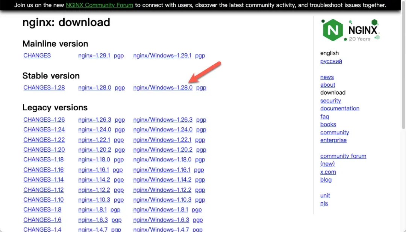Switch language to русский
Screen dimensions: 406x232
(331, 61)
